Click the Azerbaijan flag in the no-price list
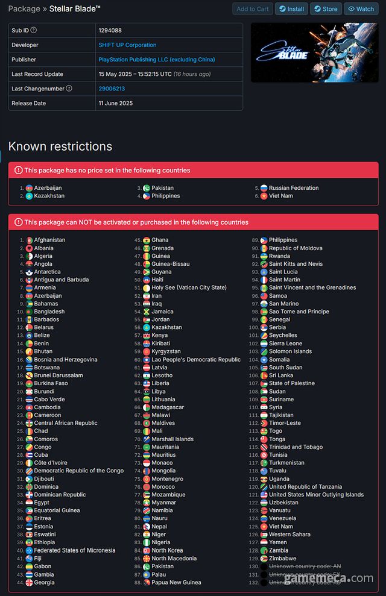The width and height of the screenshot is (386, 596). click(30, 188)
